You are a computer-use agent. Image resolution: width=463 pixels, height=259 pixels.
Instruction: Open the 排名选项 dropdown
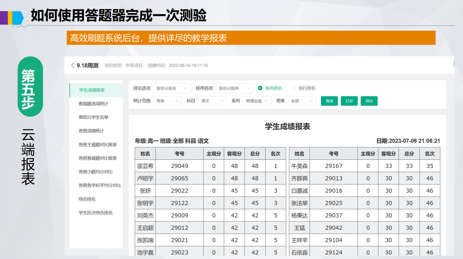(171, 88)
